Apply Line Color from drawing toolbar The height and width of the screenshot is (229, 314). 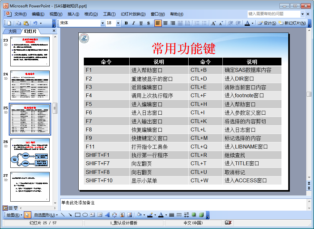coord(150,215)
